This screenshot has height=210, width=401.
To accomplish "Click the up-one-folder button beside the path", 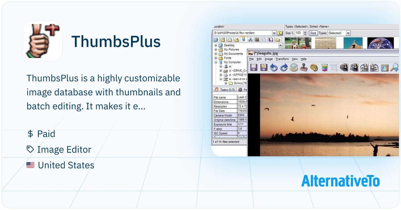I will 280,33.
